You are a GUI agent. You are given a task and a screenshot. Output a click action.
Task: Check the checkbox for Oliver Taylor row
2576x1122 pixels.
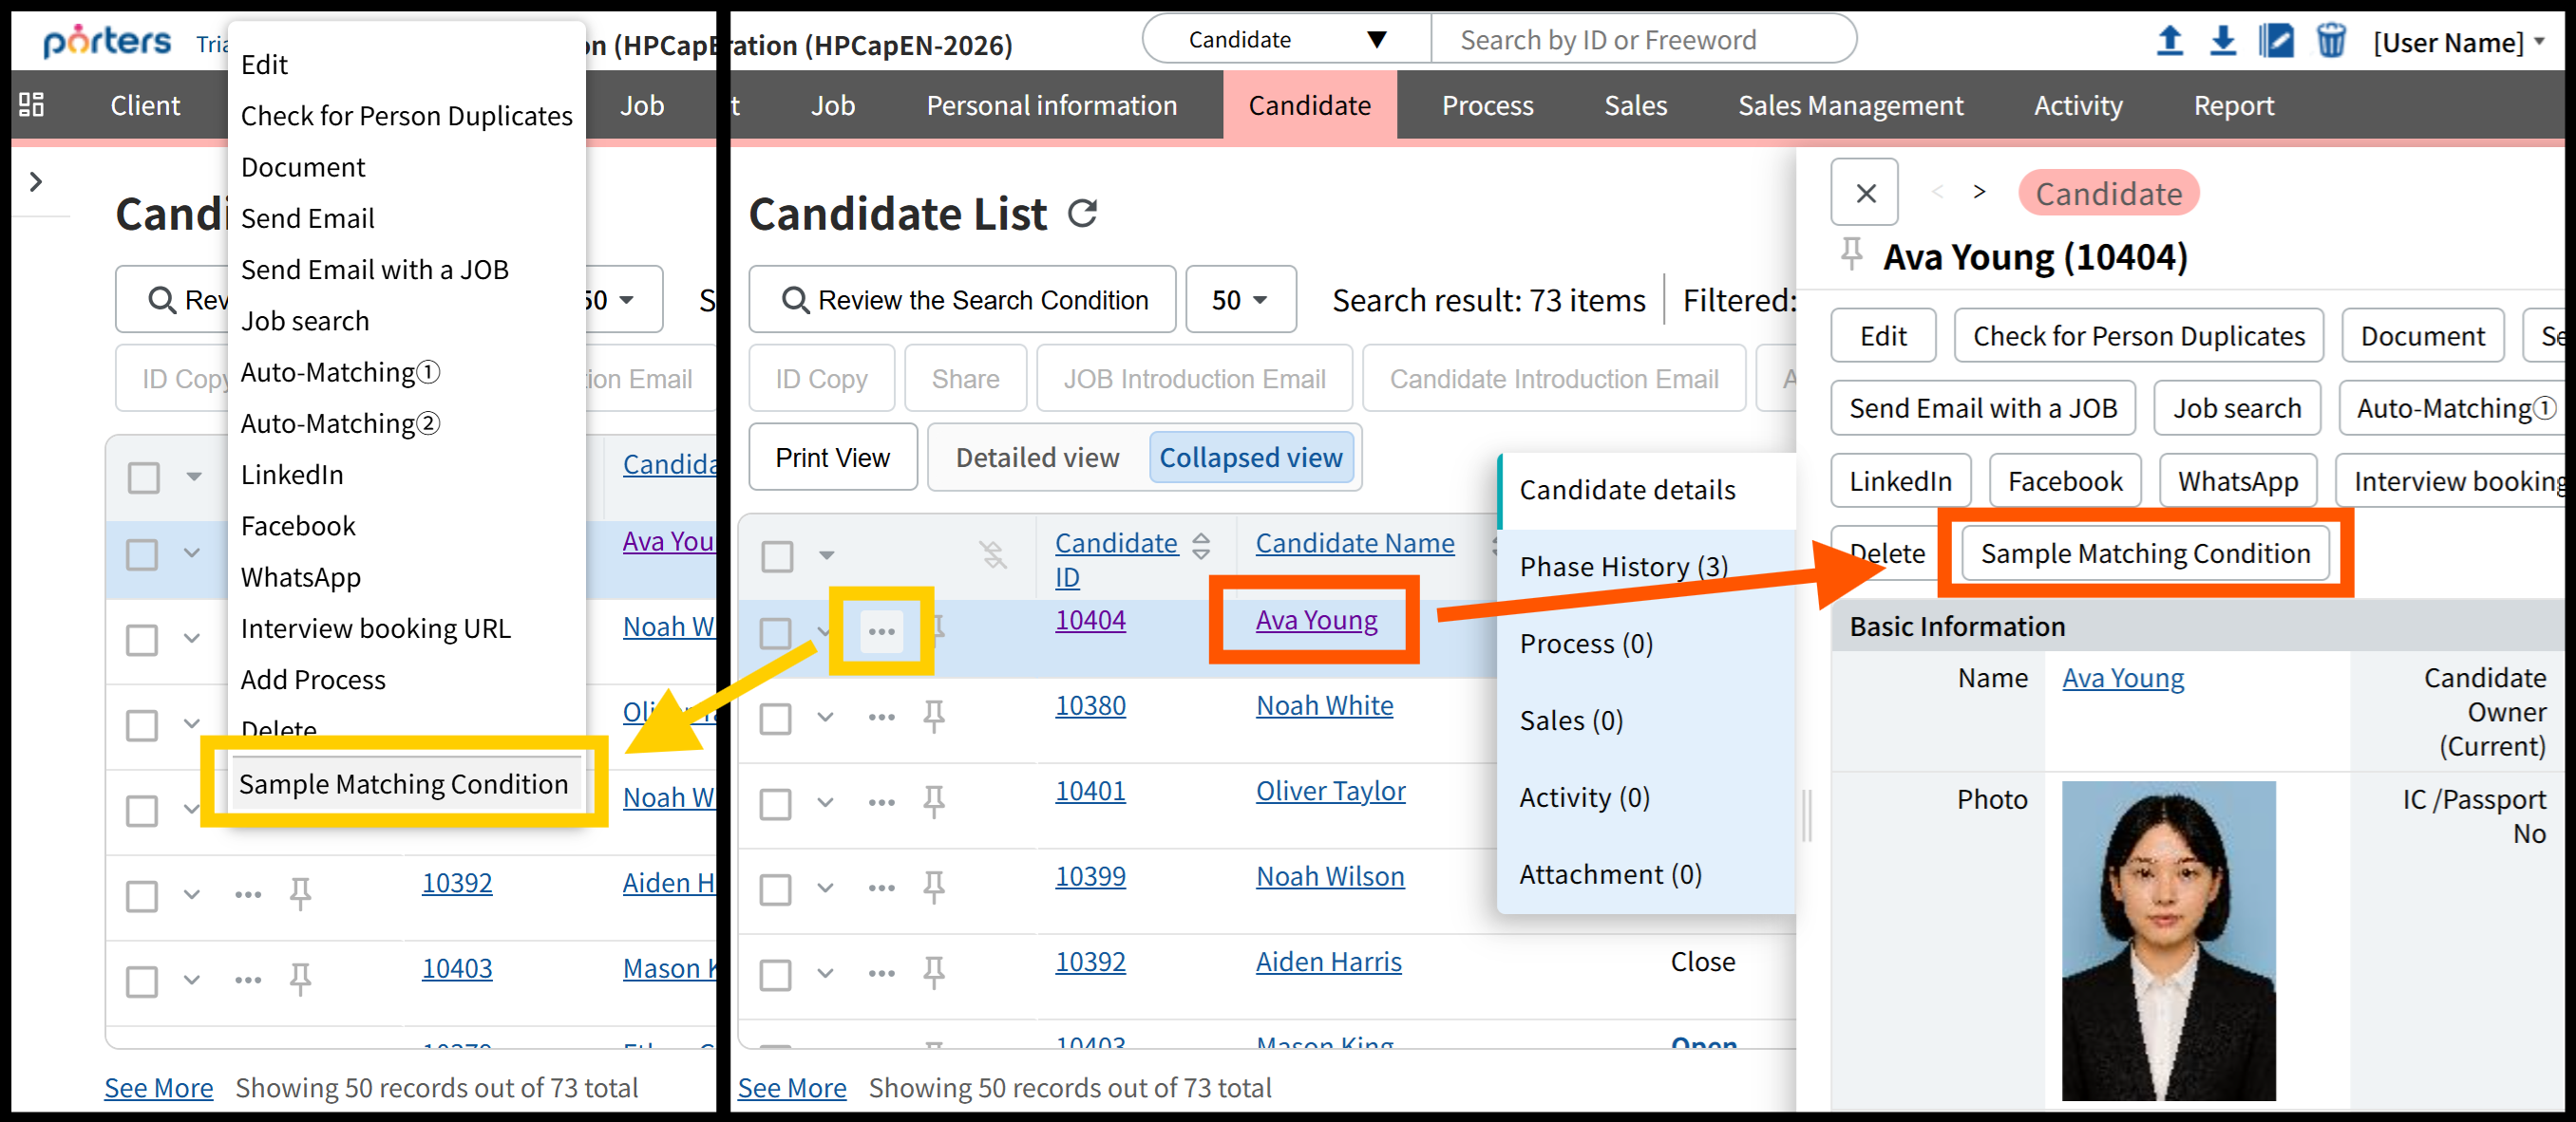point(776,803)
